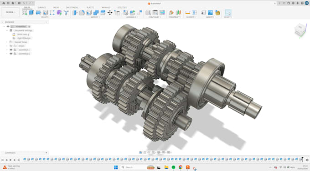
Task: Select the Create Sketch tool
Action: [x=25, y=13]
